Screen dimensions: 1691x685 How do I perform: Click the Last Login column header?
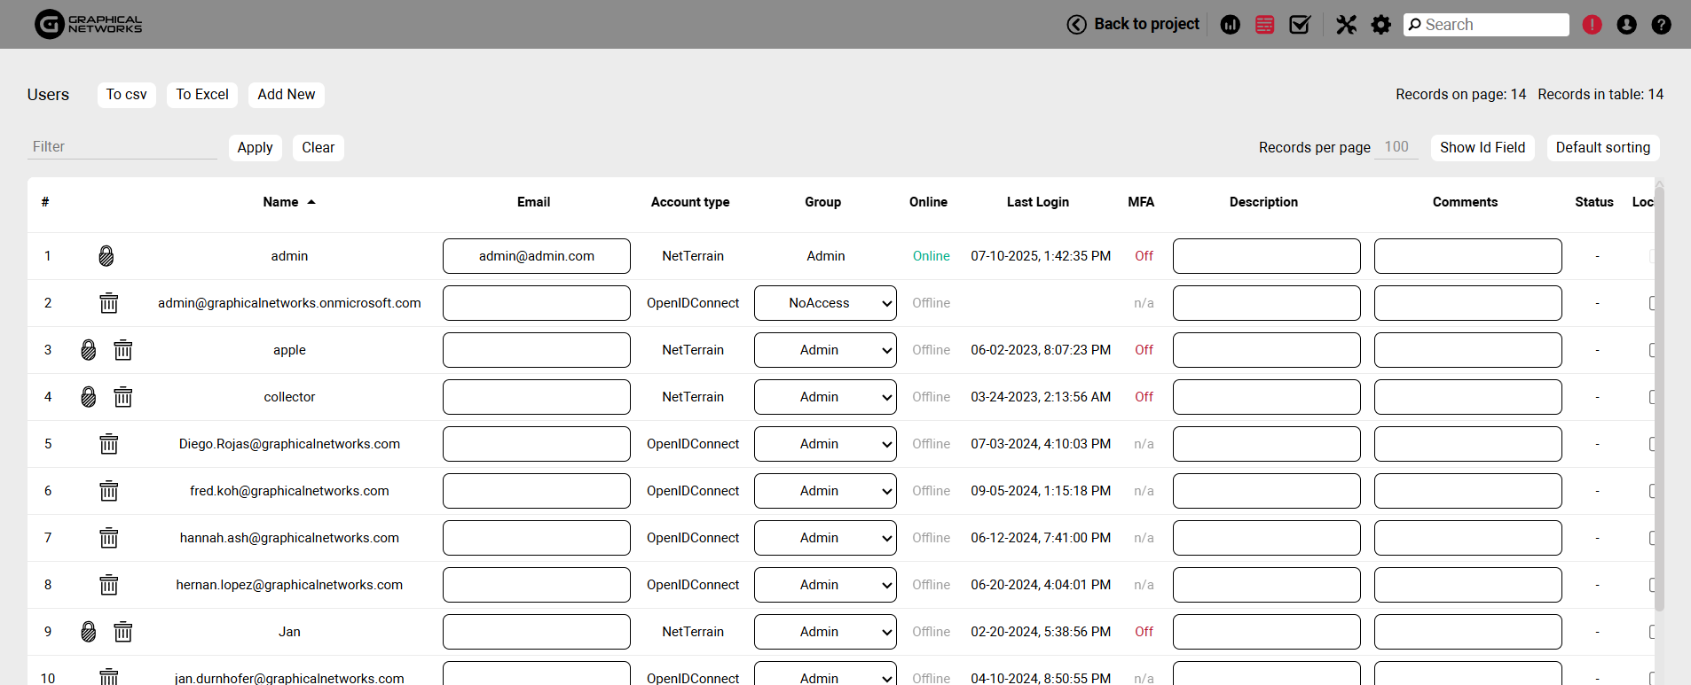(x=1037, y=202)
